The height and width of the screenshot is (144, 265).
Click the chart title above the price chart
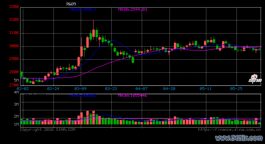71,4
